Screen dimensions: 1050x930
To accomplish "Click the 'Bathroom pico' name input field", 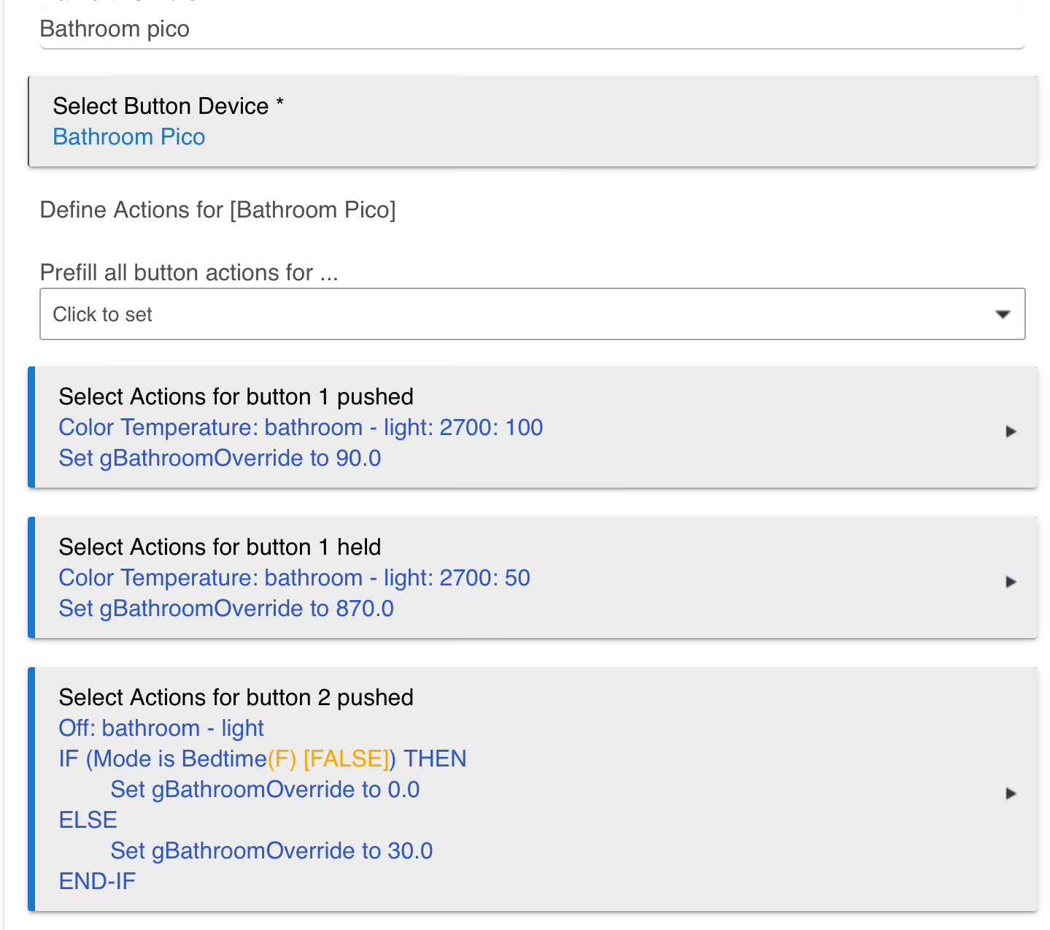I will point(532,29).
